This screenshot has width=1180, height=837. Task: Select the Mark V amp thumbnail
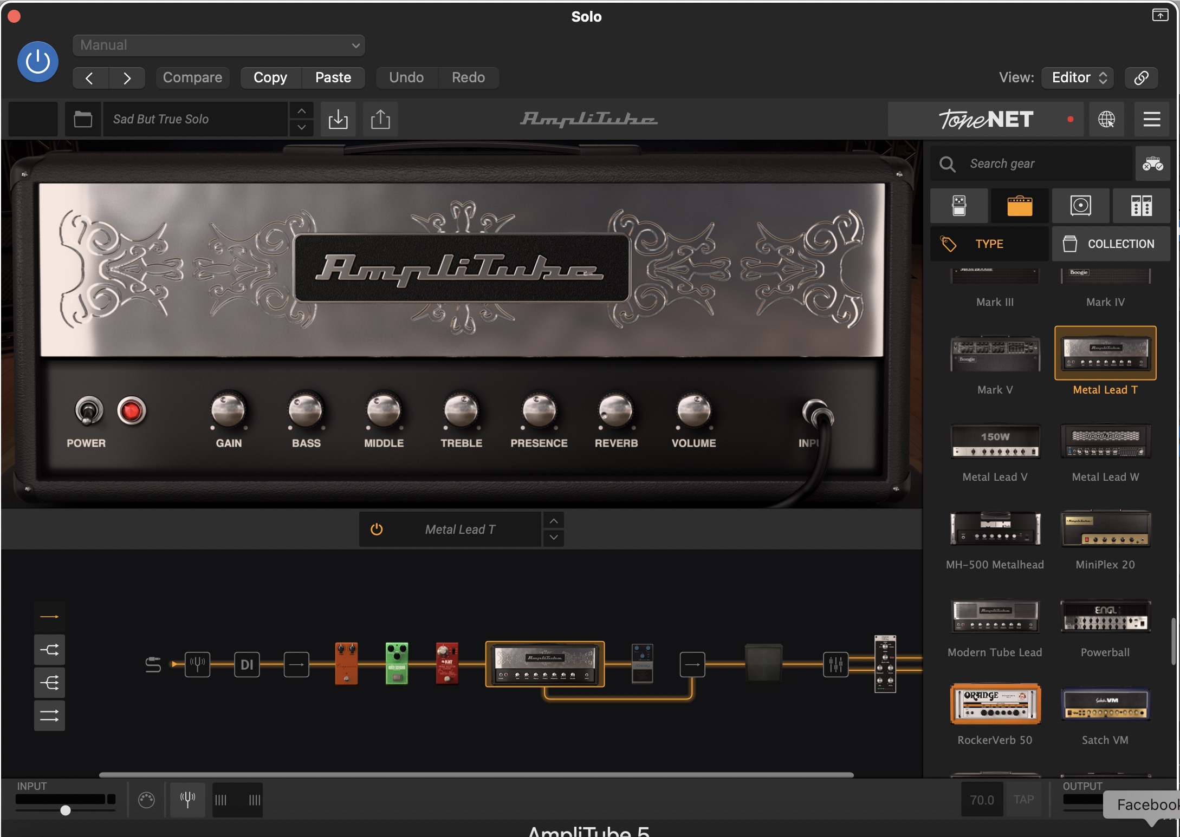[x=995, y=354]
